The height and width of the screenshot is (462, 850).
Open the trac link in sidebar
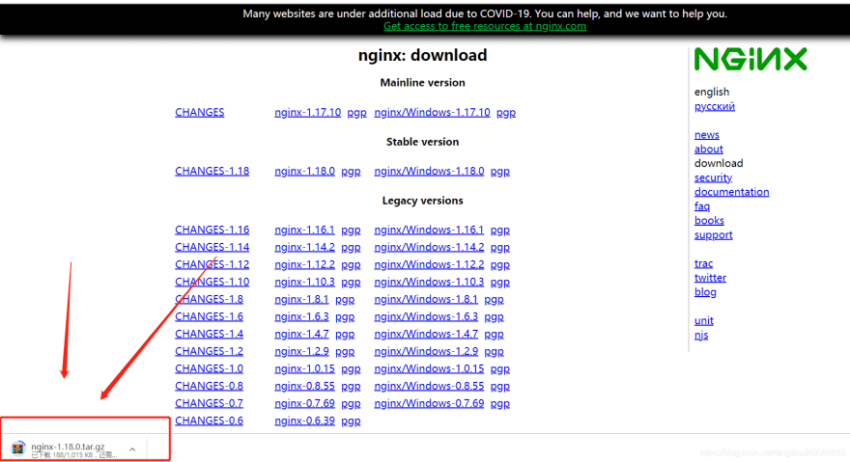(x=703, y=263)
